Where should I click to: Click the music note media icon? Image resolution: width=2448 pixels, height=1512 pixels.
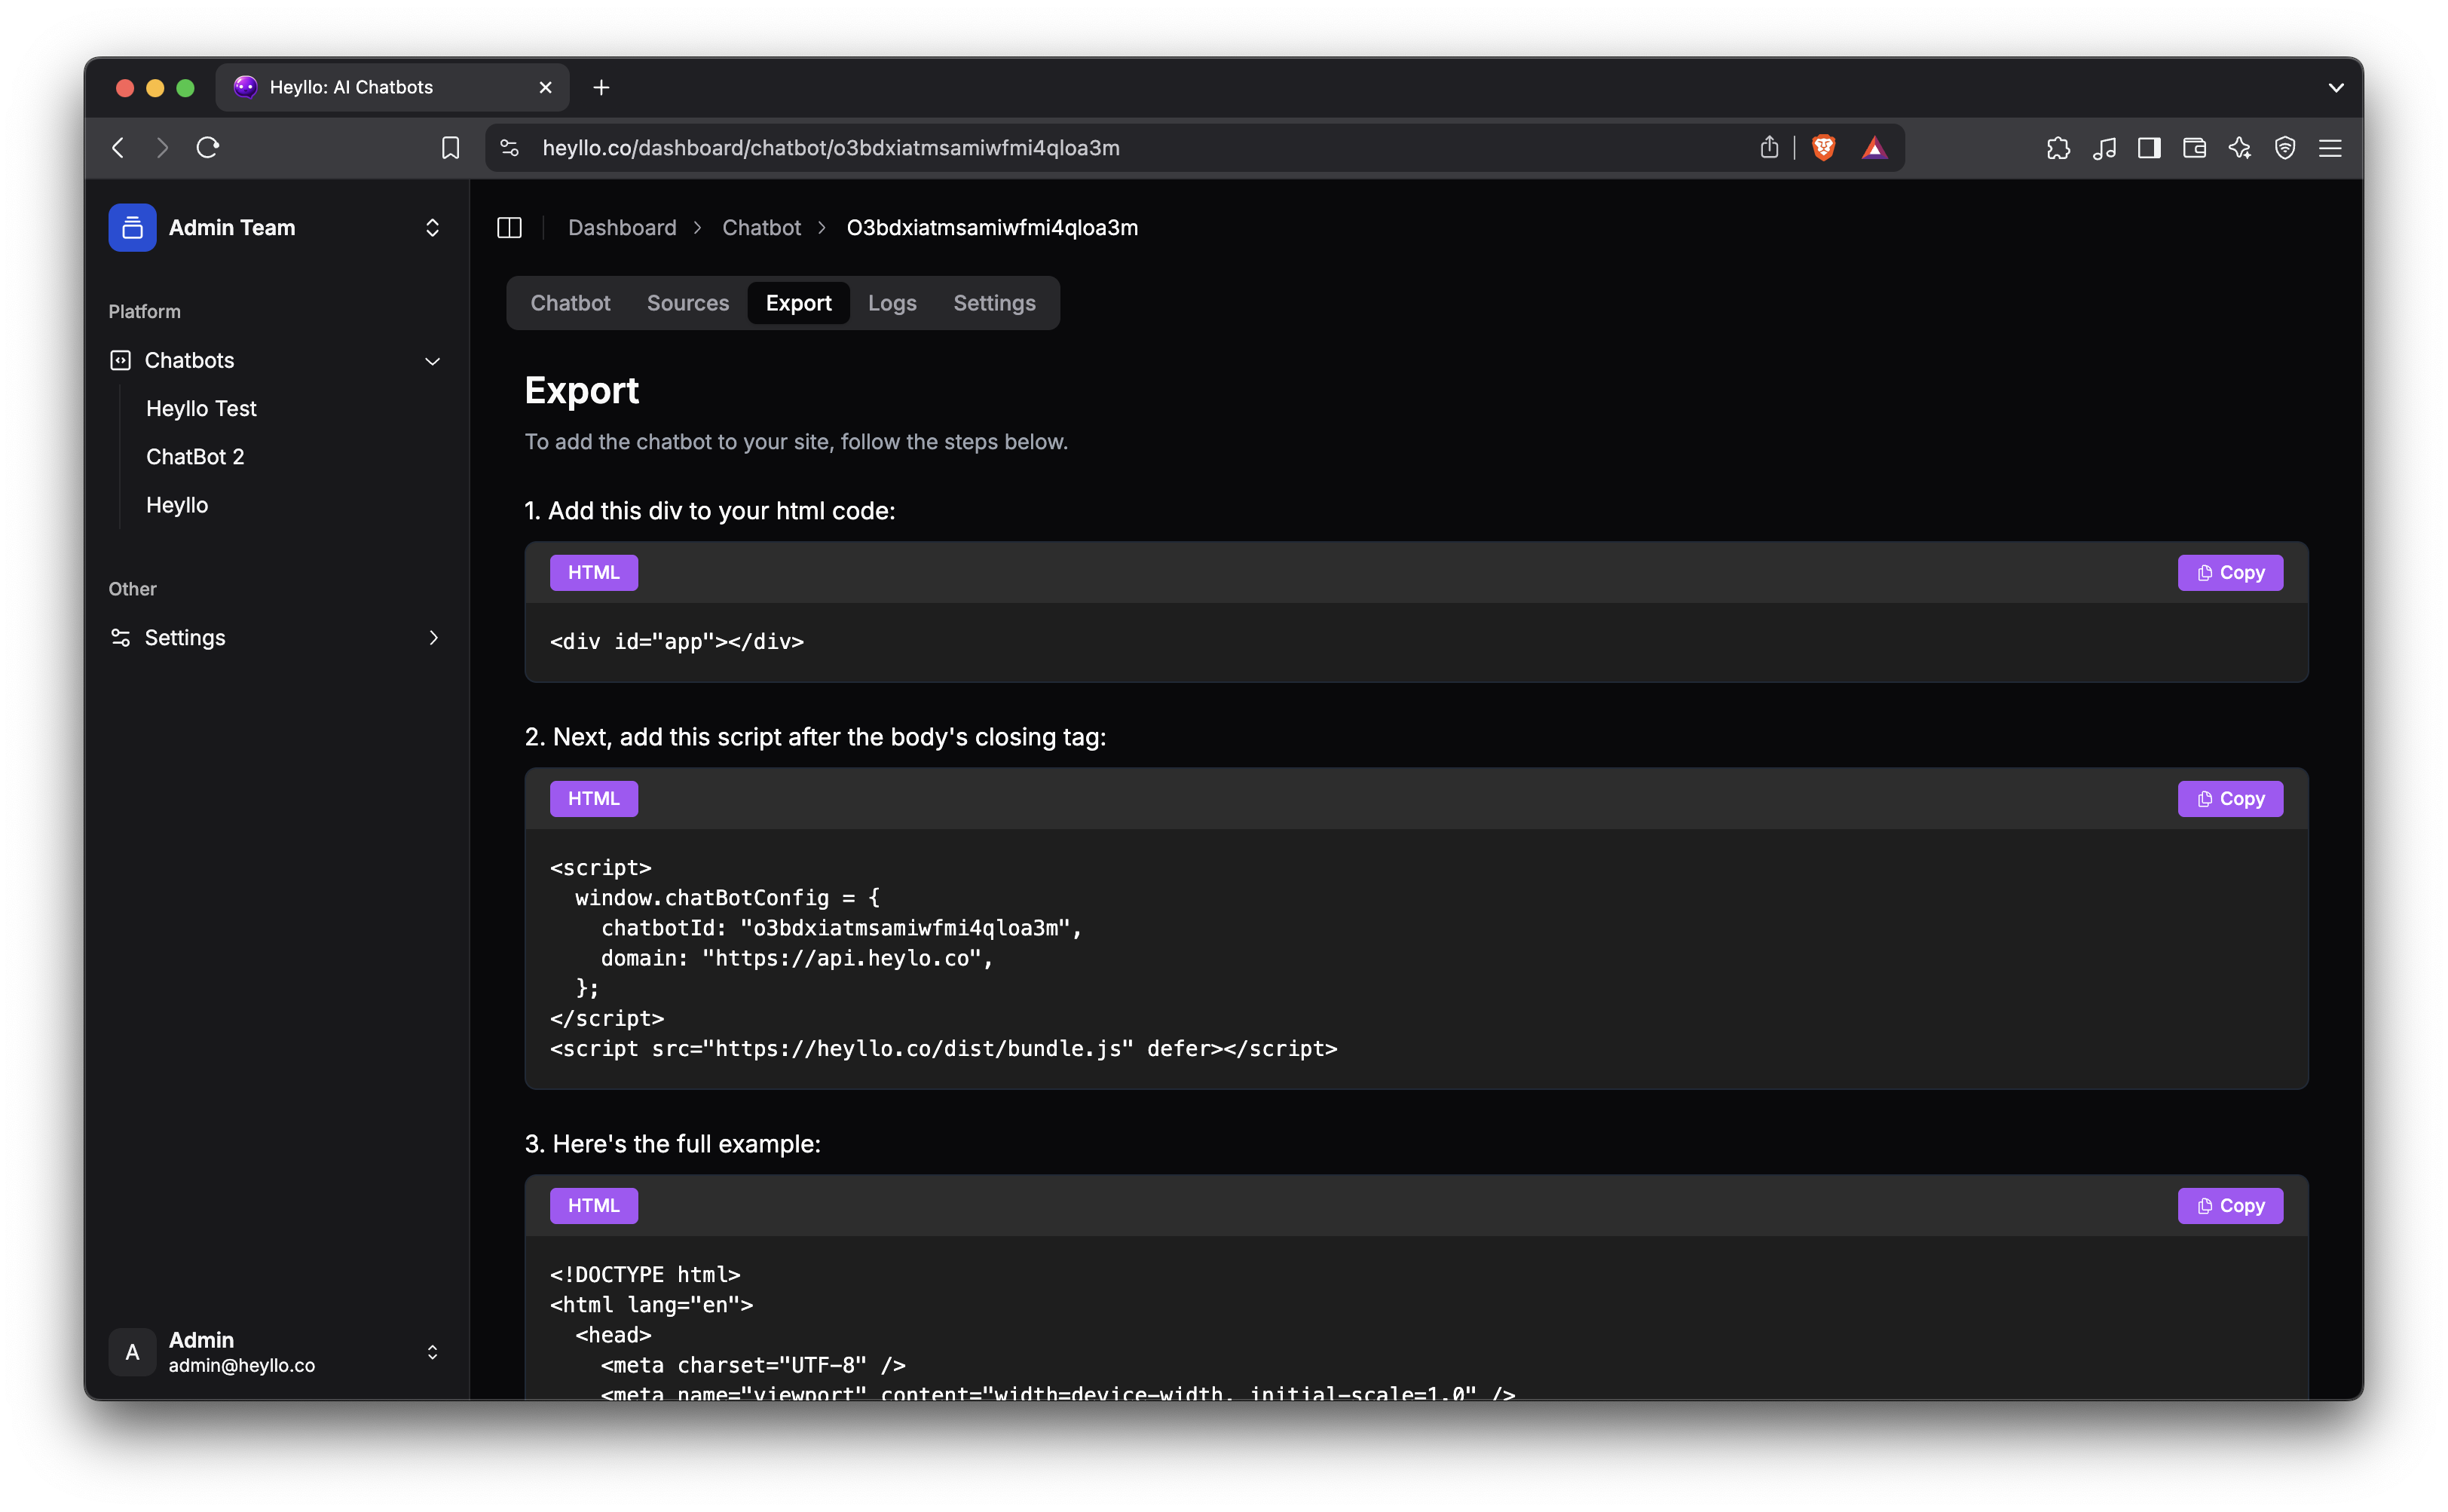coord(2104,148)
